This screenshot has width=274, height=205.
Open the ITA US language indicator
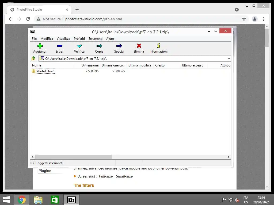pos(246,200)
